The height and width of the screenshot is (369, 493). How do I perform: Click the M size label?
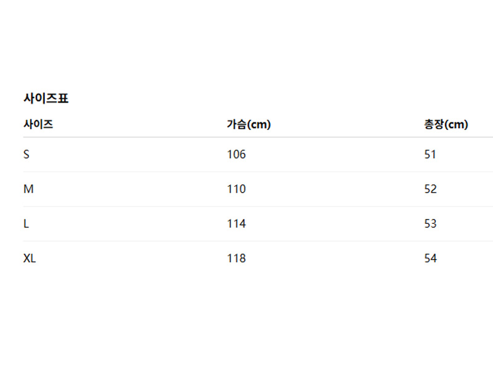click(x=28, y=189)
